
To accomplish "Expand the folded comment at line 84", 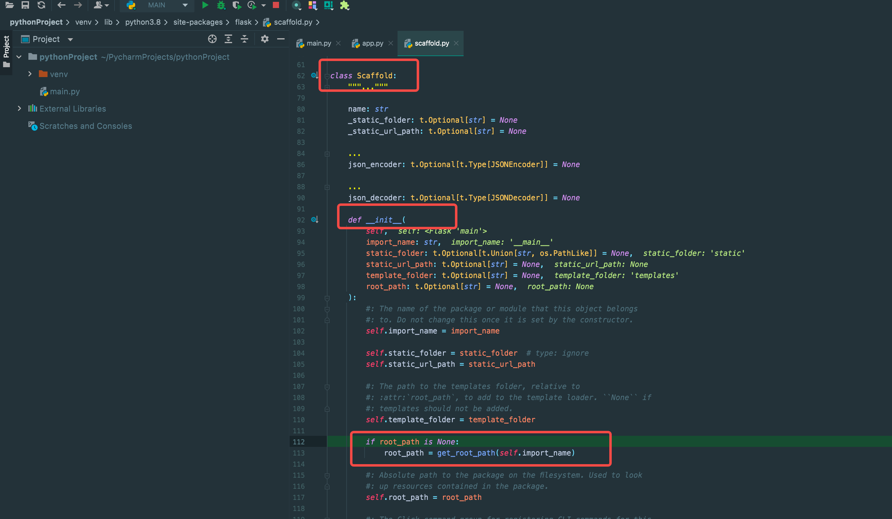I will click(x=327, y=154).
